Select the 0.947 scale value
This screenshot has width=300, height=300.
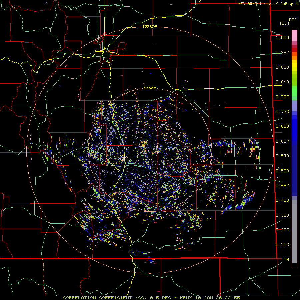pyautogui.click(x=282, y=52)
